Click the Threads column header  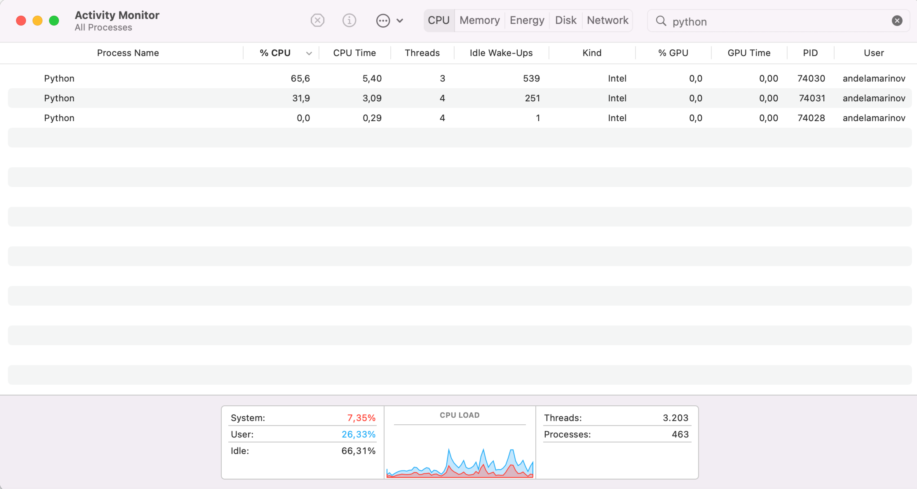[422, 53]
